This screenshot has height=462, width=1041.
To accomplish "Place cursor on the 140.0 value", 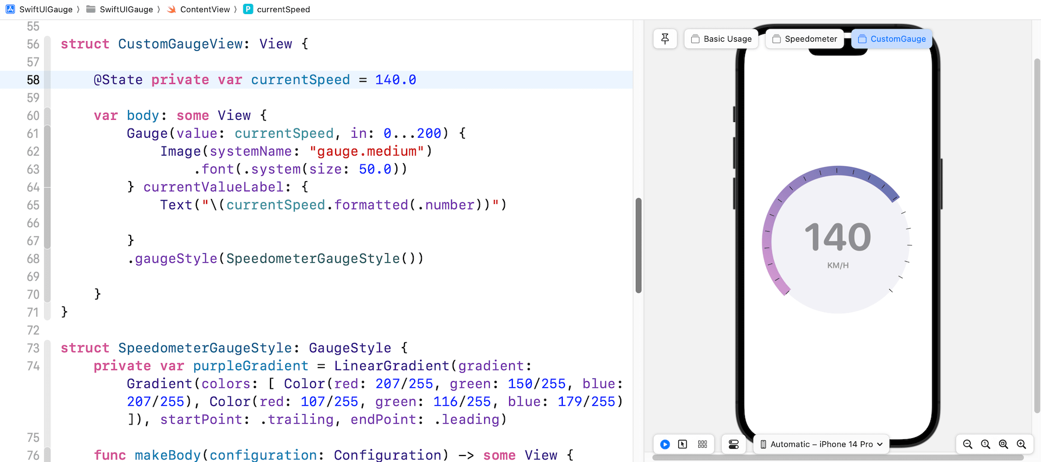I will (x=396, y=80).
